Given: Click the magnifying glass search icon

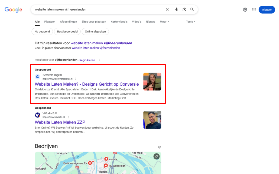Looking at the screenshot, I should pos(192,9).
